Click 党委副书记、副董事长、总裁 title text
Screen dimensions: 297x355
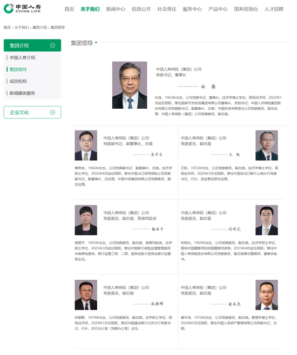click(x=128, y=144)
